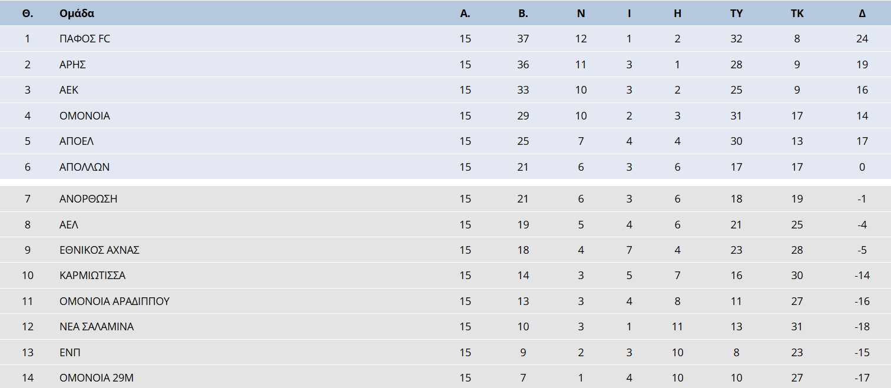
Task: Select the ΑΡΗΣ team row
Action: (x=445, y=64)
